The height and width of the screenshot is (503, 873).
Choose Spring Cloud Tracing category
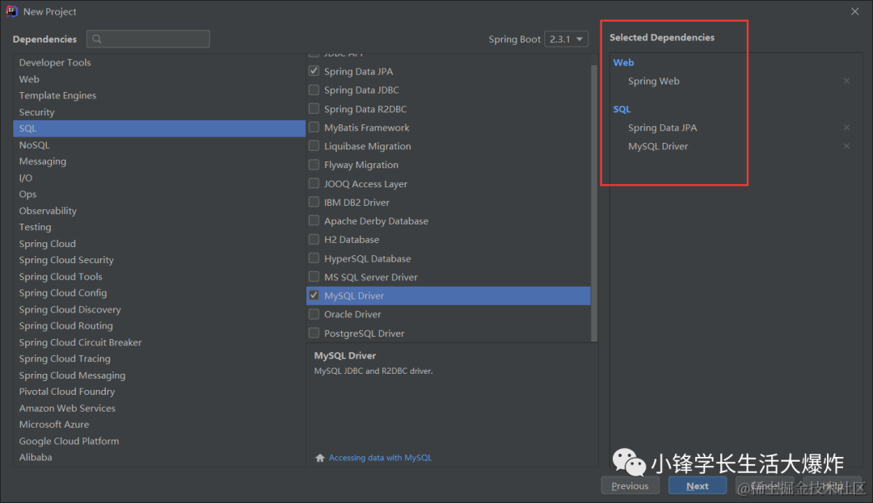coord(159,359)
